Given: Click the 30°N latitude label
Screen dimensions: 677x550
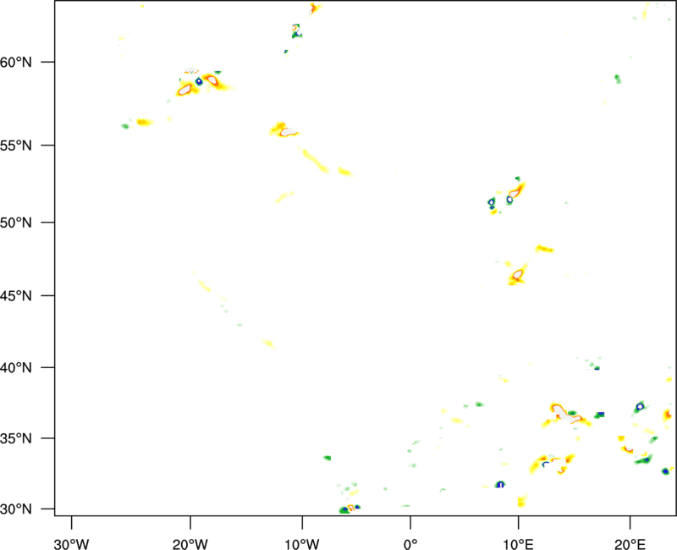Looking at the screenshot, I should [16, 509].
